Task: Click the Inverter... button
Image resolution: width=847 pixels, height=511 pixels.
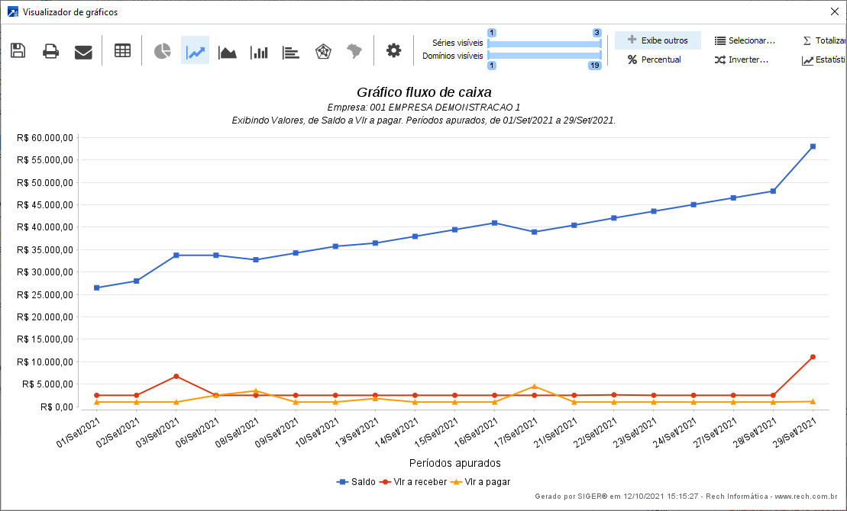Action: [742, 59]
